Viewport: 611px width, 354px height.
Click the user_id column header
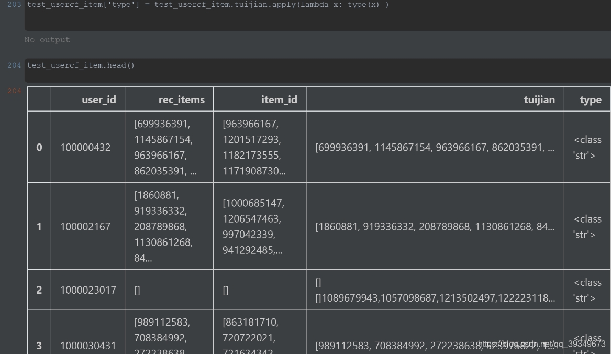coord(87,99)
